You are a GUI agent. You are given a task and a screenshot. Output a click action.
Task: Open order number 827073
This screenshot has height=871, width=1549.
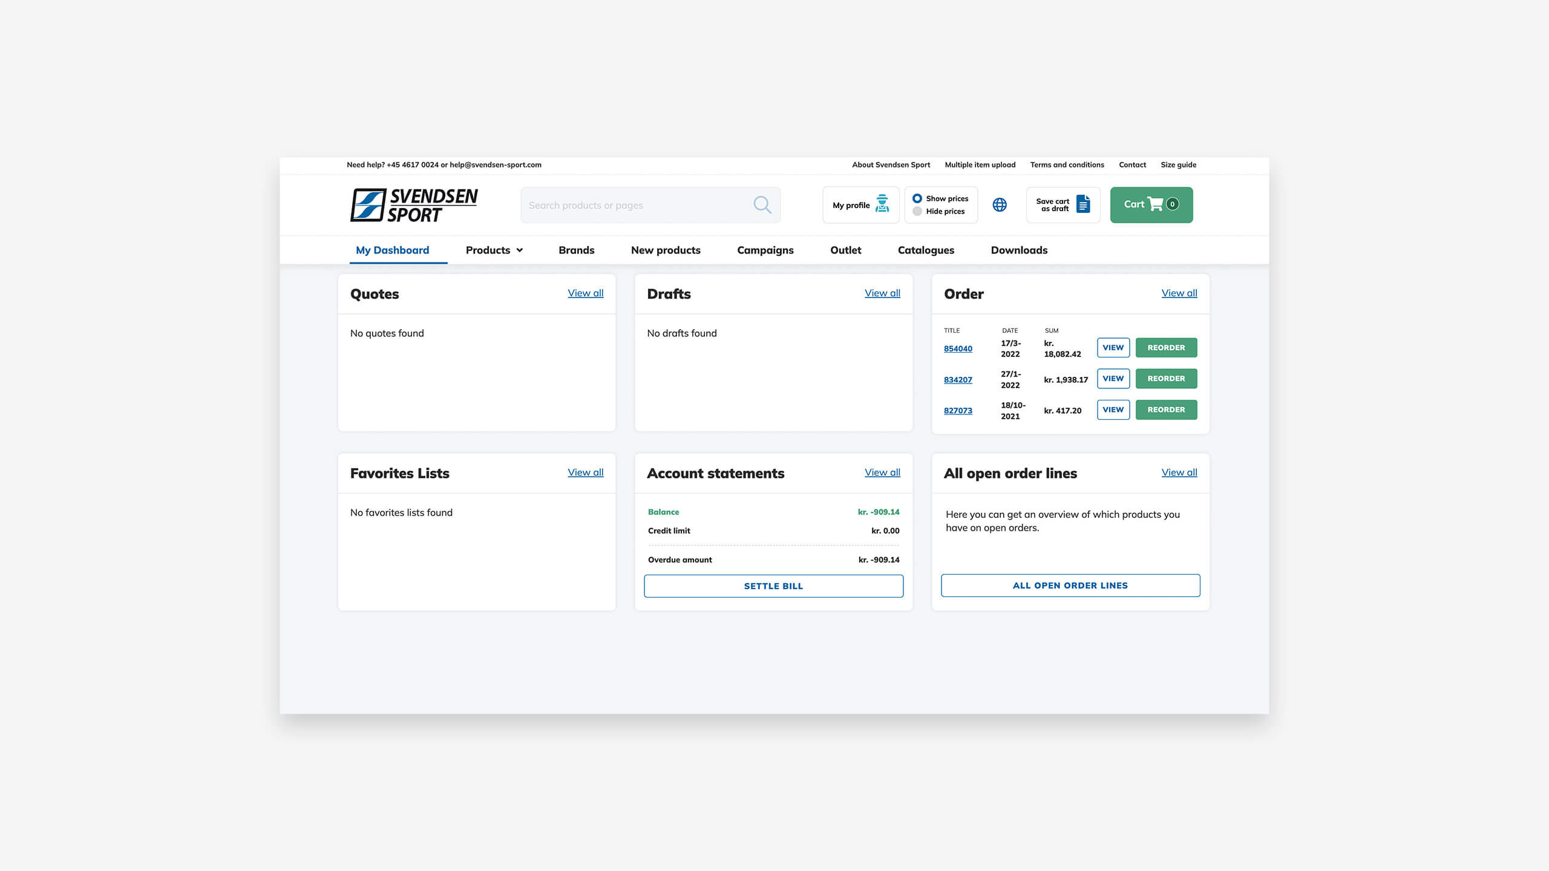click(x=958, y=411)
